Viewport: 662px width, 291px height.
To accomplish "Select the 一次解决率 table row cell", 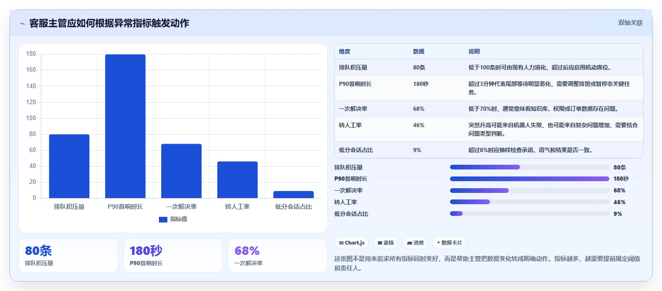I will [x=353, y=109].
